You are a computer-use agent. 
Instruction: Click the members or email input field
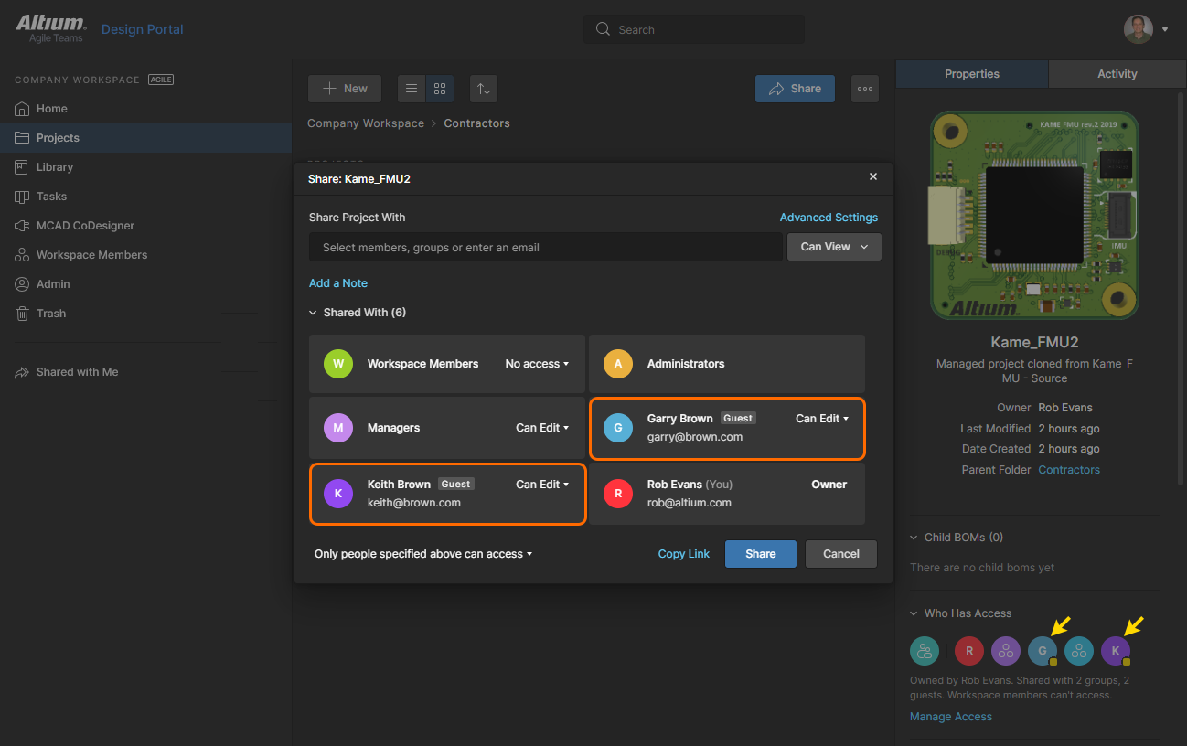[546, 247]
